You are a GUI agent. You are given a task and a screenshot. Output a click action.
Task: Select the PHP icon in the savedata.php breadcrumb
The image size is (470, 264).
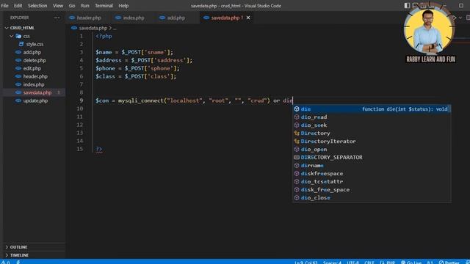click(74, 28)
